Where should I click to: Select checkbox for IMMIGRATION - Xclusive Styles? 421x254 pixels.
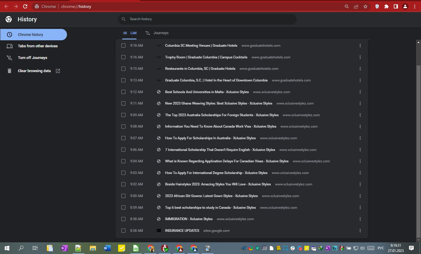[x=123, y=219]
